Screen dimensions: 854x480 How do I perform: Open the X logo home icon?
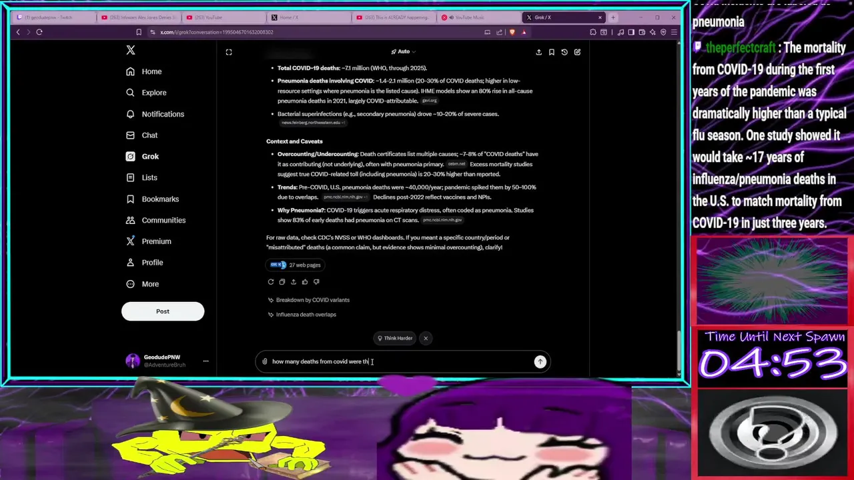(131, 50)
